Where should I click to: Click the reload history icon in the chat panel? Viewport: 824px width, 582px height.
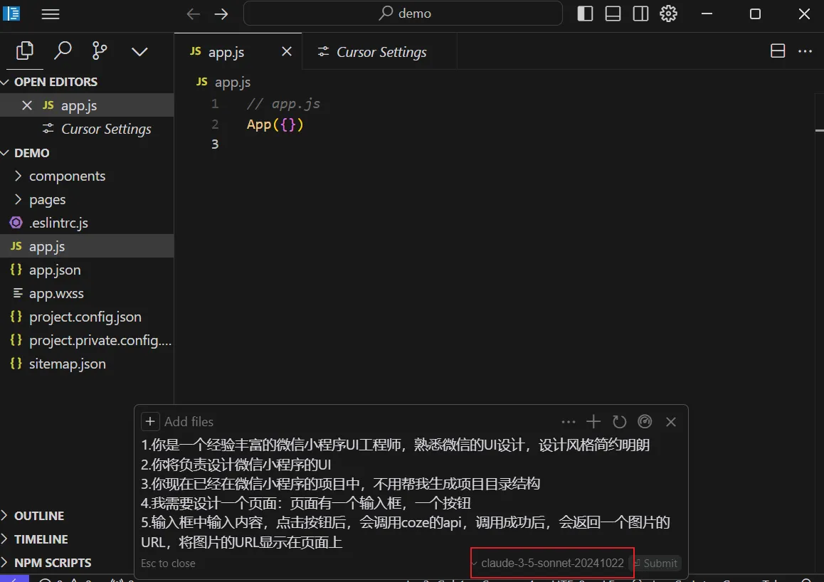pos(619,421)
